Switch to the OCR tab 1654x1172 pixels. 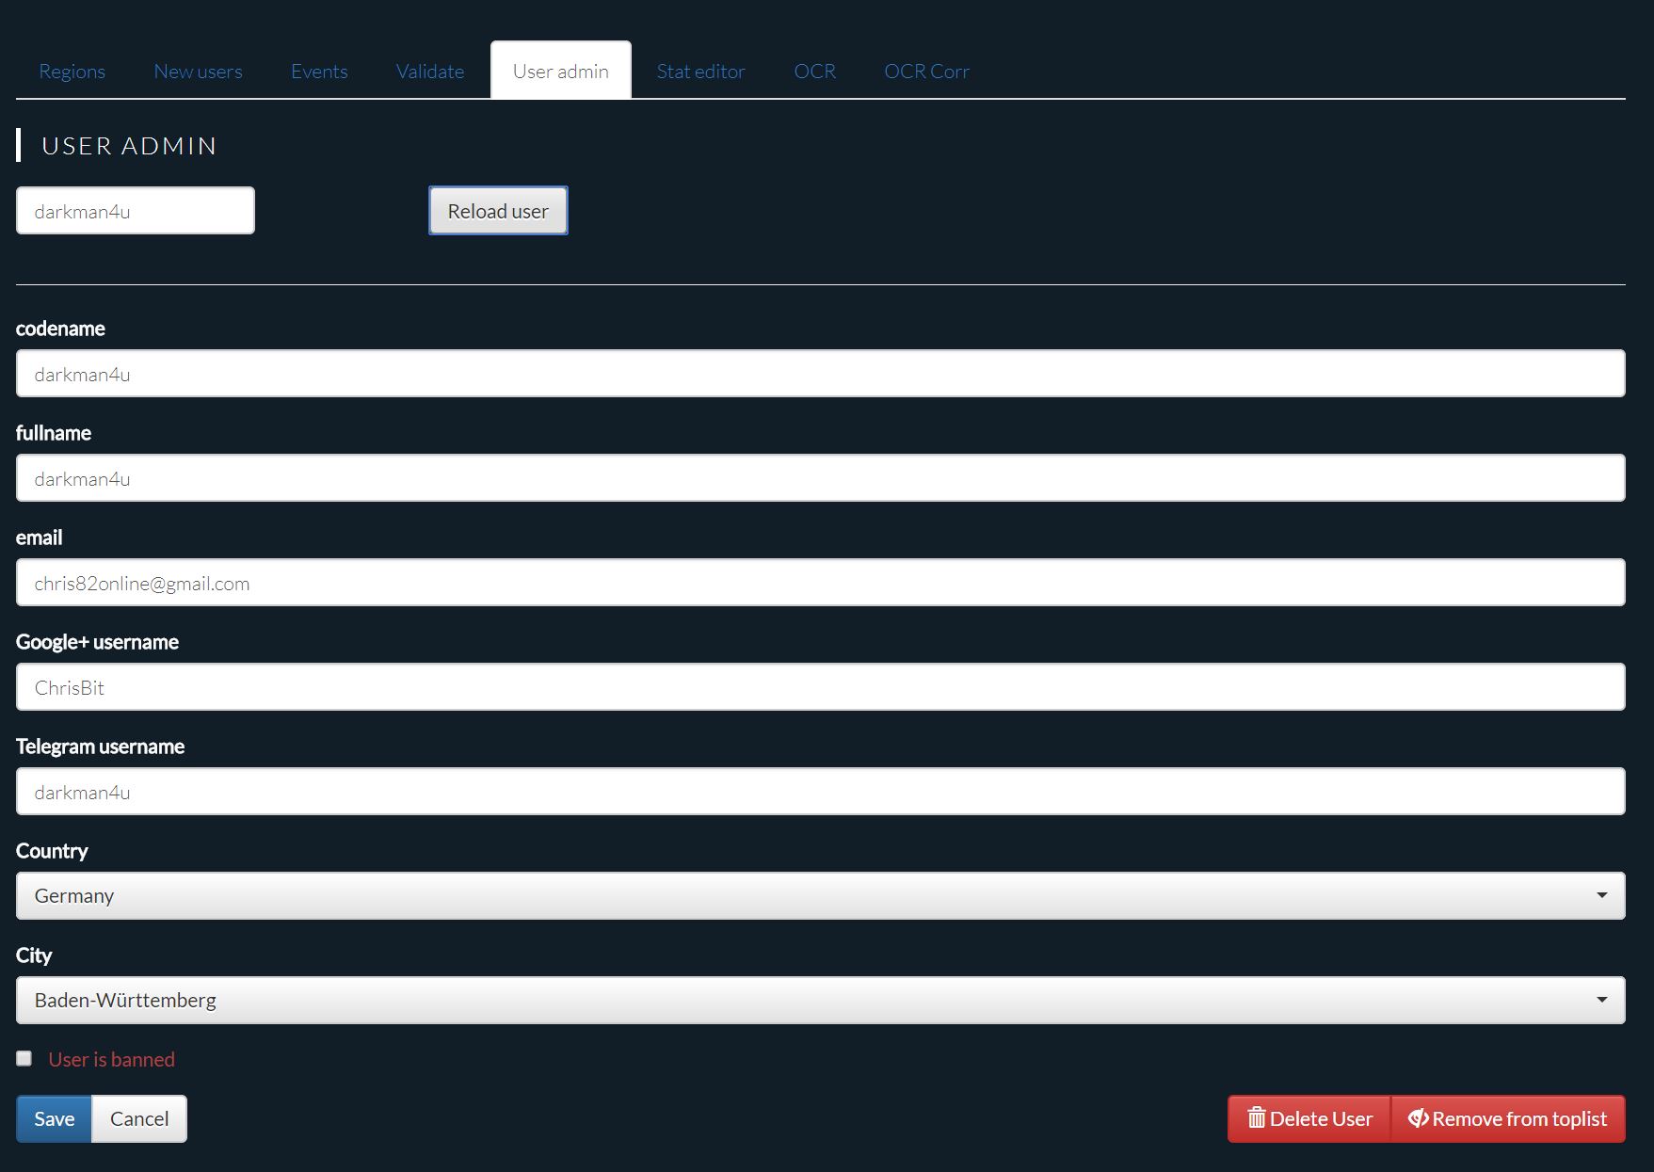[x=814, y=71]
